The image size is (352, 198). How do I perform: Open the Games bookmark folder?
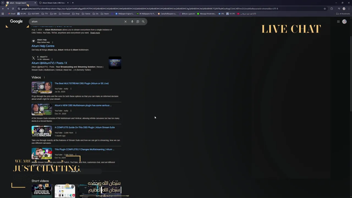pos(86,14)
